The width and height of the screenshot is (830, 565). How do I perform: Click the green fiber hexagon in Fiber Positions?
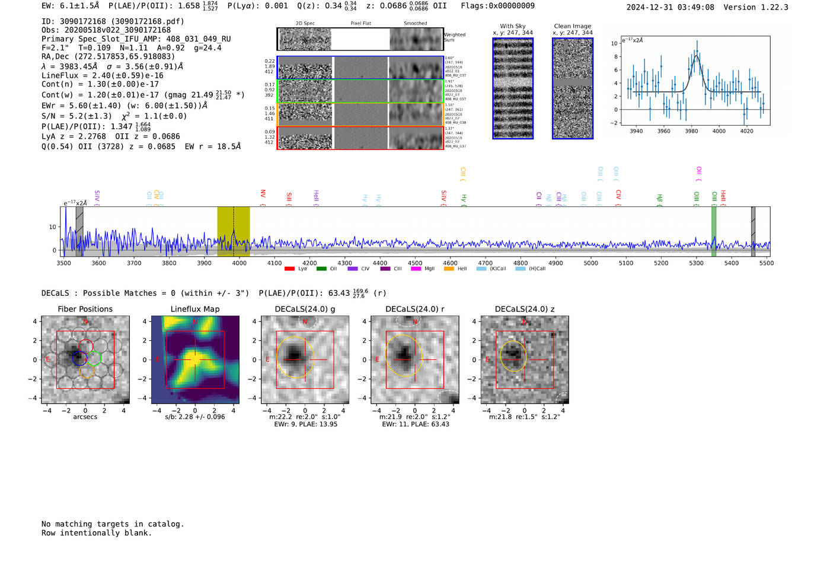(x=94, y=358)
